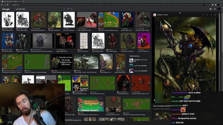The image size is (223, 125).
Task: Open WoWWiki Fandom source link in preview
Action: click(163, 15)
